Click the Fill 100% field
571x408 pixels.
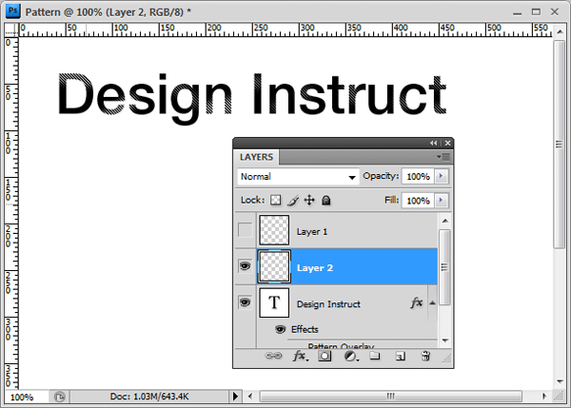point(418,201)
